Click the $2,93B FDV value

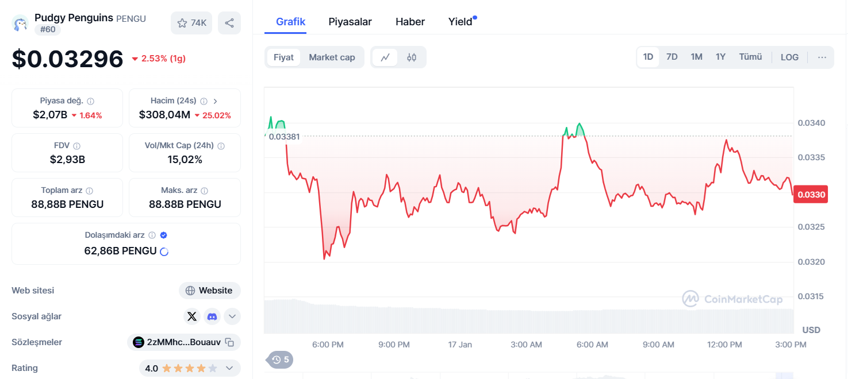pos(67,160)
